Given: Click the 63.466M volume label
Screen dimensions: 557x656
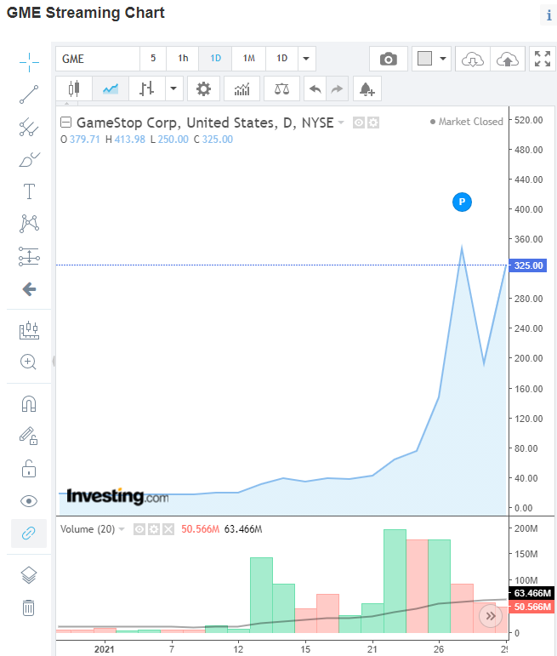Looking at the screenshot, I should [531, 593].
